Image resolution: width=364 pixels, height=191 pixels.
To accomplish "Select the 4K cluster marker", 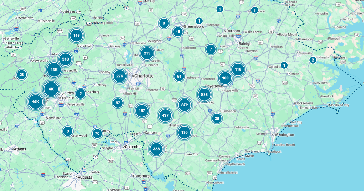I will (51, 89).
